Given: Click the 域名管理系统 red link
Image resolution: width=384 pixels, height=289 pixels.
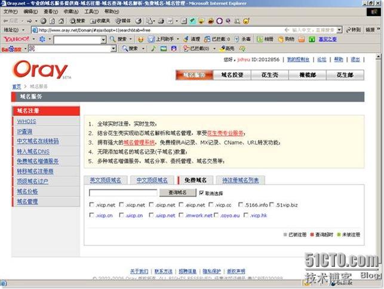Looking at the screenshot, I should point(139,142).
